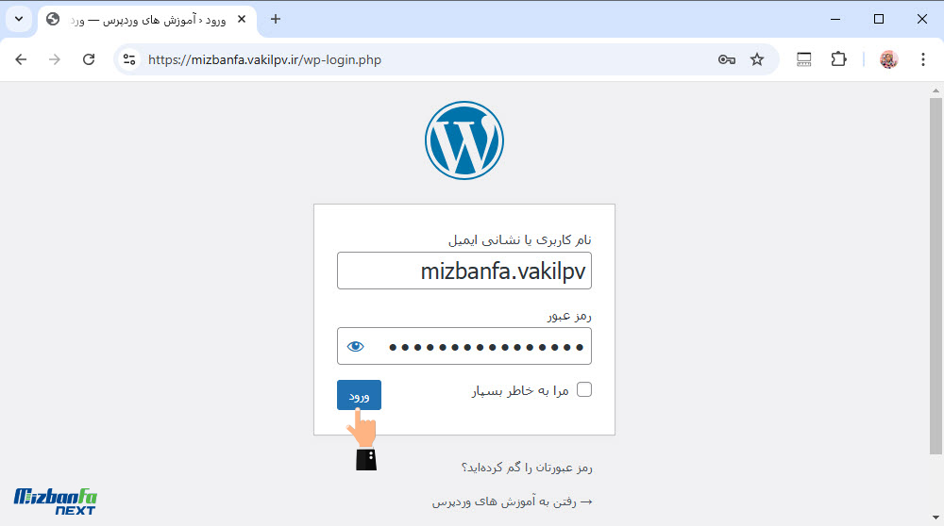This screenshot has height=526, width=944.
Task: Follow the 'رفتن به آموزش های وردپرس' link
Action: [512, 501]
